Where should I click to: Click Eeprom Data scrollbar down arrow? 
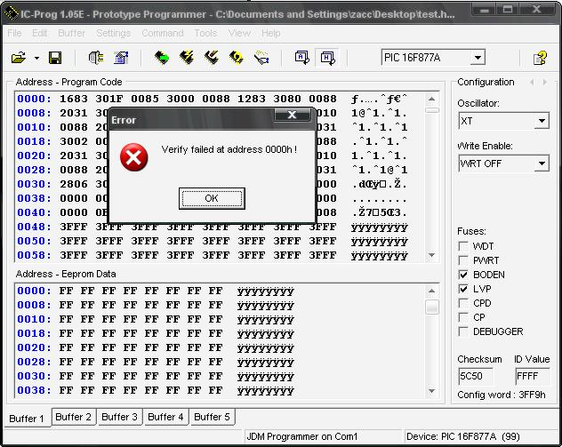pyautogui.click(x=432, y=391)
